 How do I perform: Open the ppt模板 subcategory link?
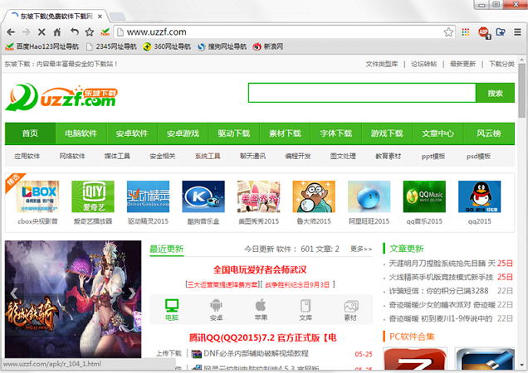click(x=433, y=156)
